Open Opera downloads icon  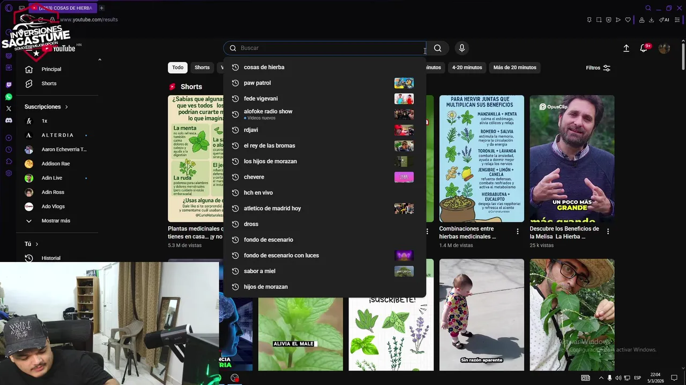(x=651, y=20)
